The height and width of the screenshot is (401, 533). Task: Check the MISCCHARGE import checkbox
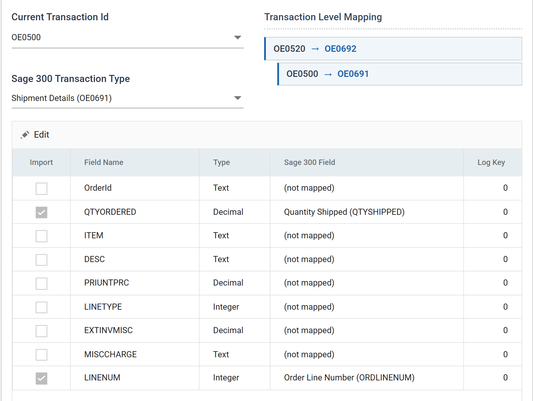(42, 355)
